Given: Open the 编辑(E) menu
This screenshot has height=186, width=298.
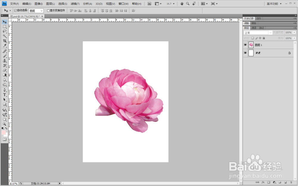Looking at the screenshot, I should [x=27, y=4].
